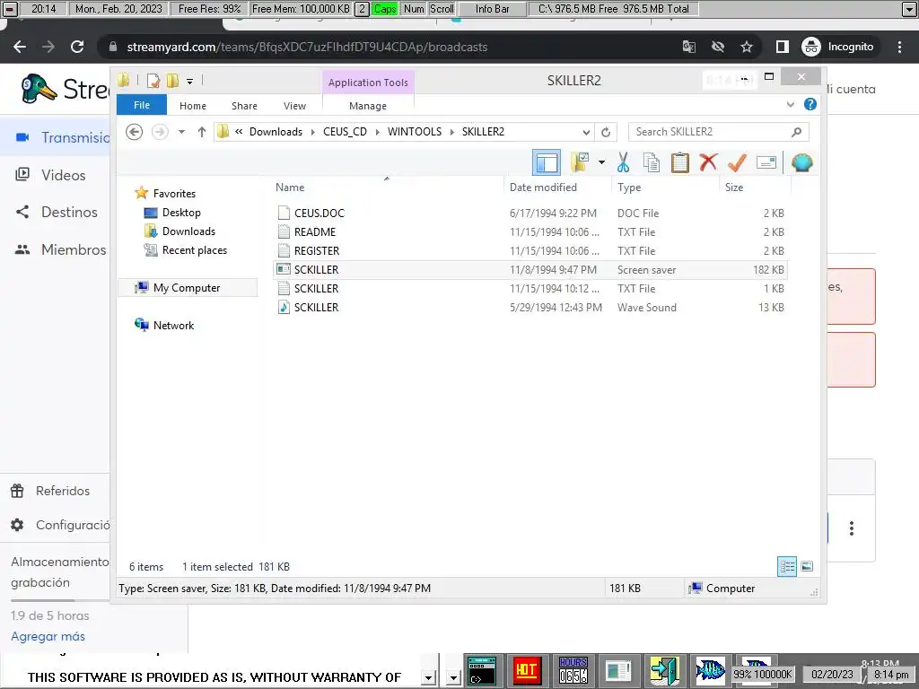Open the browser three-dot menu
Viewport: 919px width, 689px height.
coord(899,47)
